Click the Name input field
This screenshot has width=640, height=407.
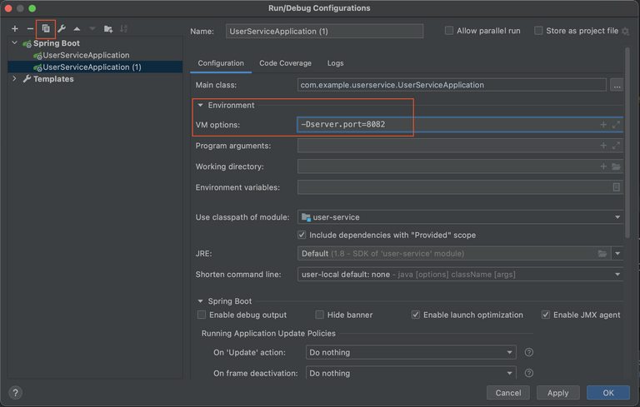(x=324, y=31)
